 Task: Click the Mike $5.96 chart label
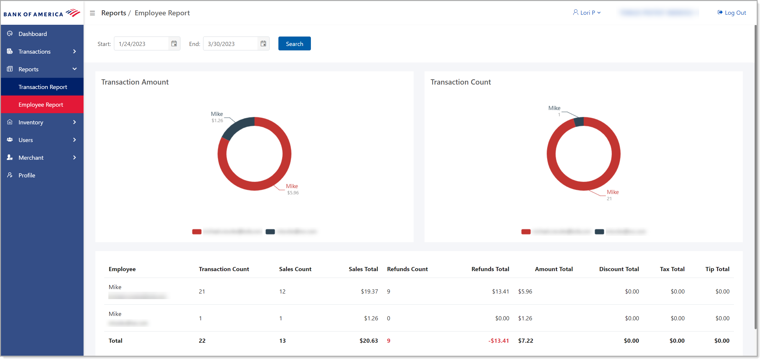click(292, 189)
